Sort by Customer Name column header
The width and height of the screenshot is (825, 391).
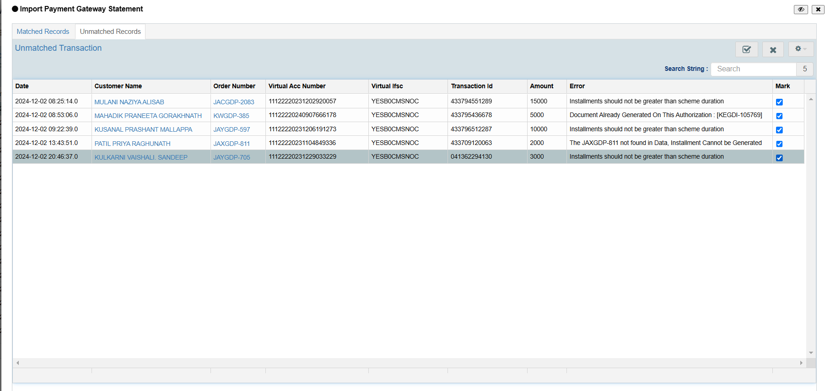point(151,86)
